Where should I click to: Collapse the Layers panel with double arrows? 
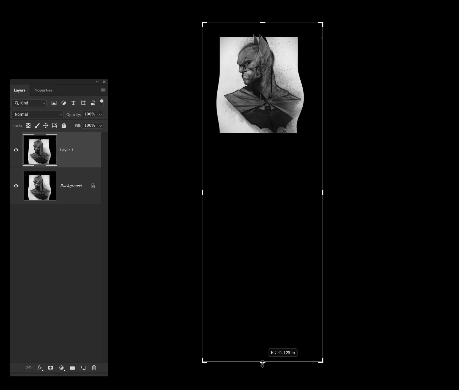97,82
